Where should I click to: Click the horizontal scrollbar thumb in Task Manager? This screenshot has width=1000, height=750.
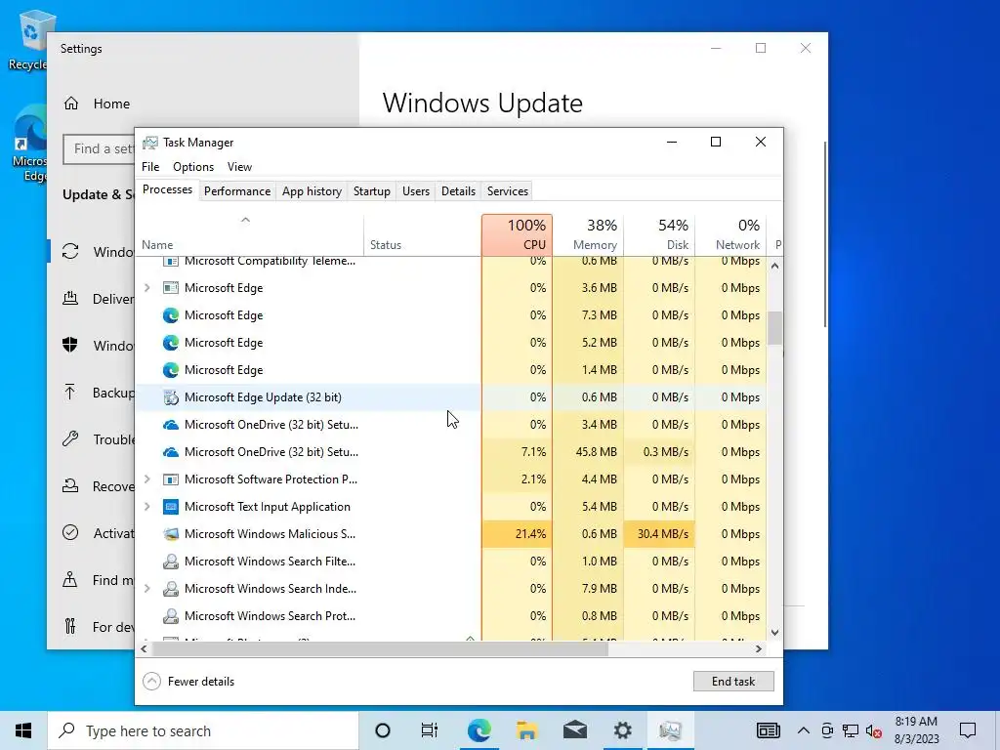pyautogui.click(x=380, y=649)
